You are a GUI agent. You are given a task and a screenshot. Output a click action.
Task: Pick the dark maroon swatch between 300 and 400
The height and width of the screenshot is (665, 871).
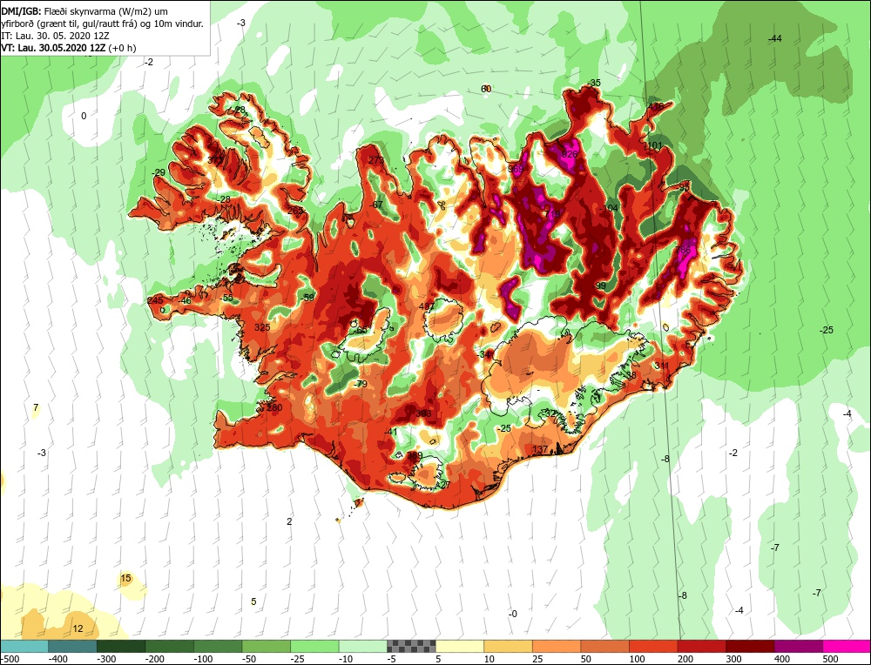tap(750, 646)
